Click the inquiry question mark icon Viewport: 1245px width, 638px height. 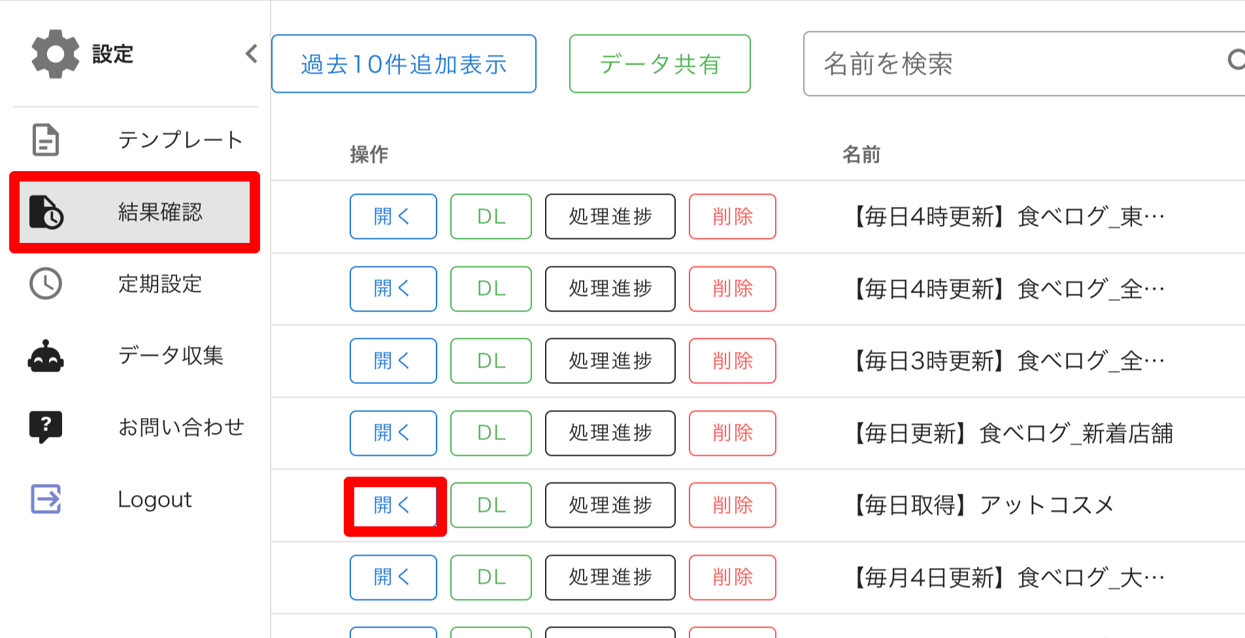(46, 427)
